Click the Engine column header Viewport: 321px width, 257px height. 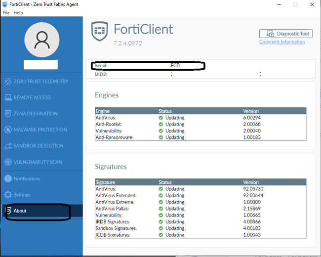pyautogui.click(x=103, y=111)
